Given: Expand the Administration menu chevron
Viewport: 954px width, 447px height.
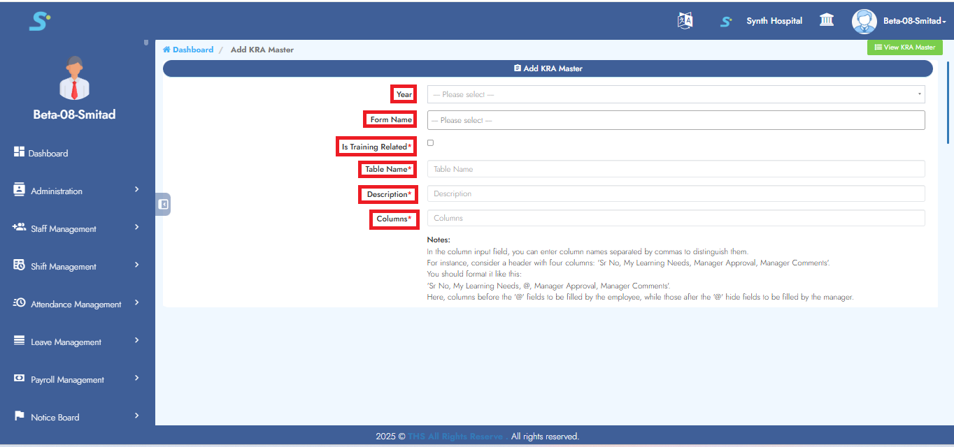Looking at the screenshot, I should 137,190.
